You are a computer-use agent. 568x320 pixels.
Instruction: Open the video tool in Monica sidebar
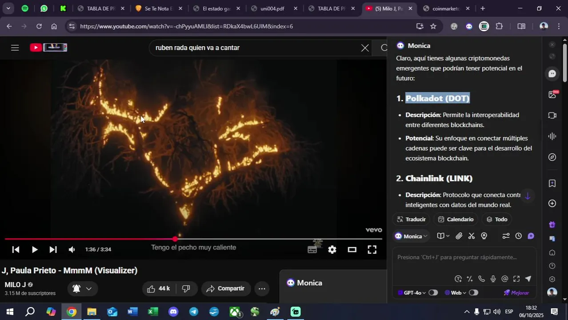click(552, 116)
